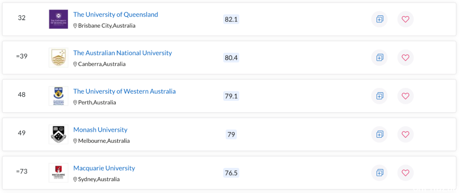The width and height of the screenshot is (460, 193).
Task: Favorite Monash University with heart icon
Action: click(405, 134)
